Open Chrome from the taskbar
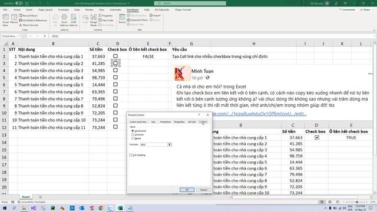Viewport: 377px width, 212px height. (x=101, y=208)
